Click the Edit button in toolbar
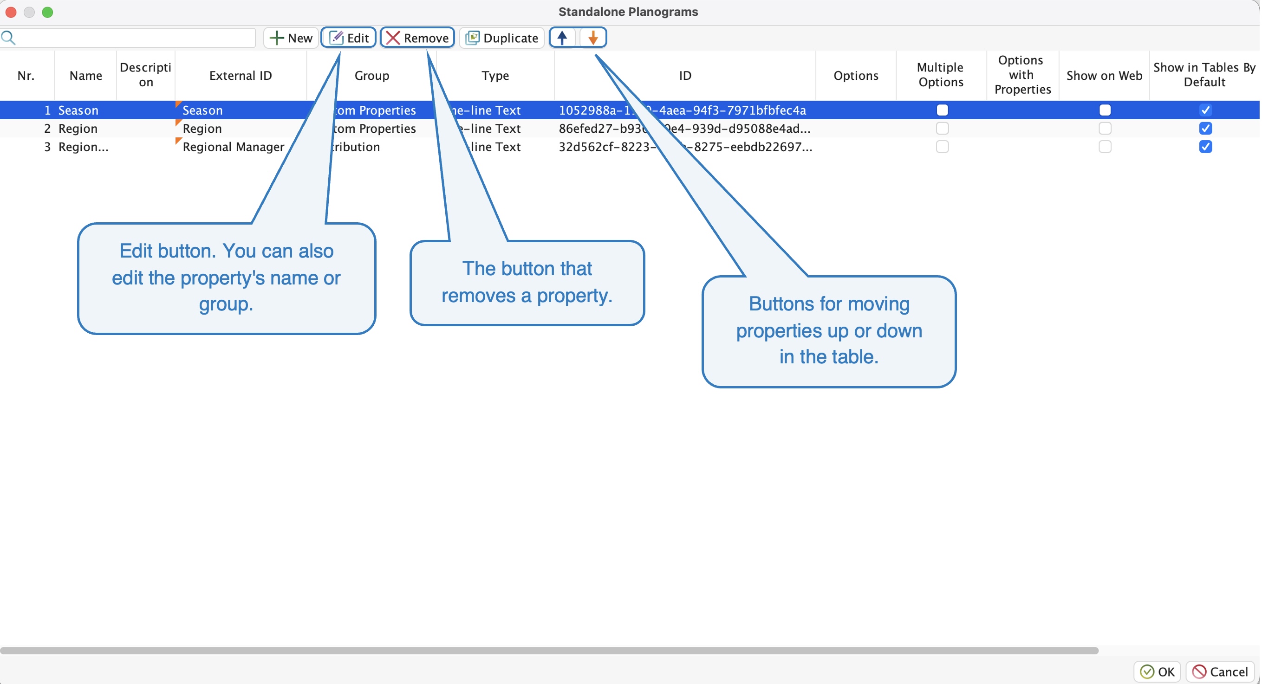This screenshot has width=1262, height=684. point(349,38)
